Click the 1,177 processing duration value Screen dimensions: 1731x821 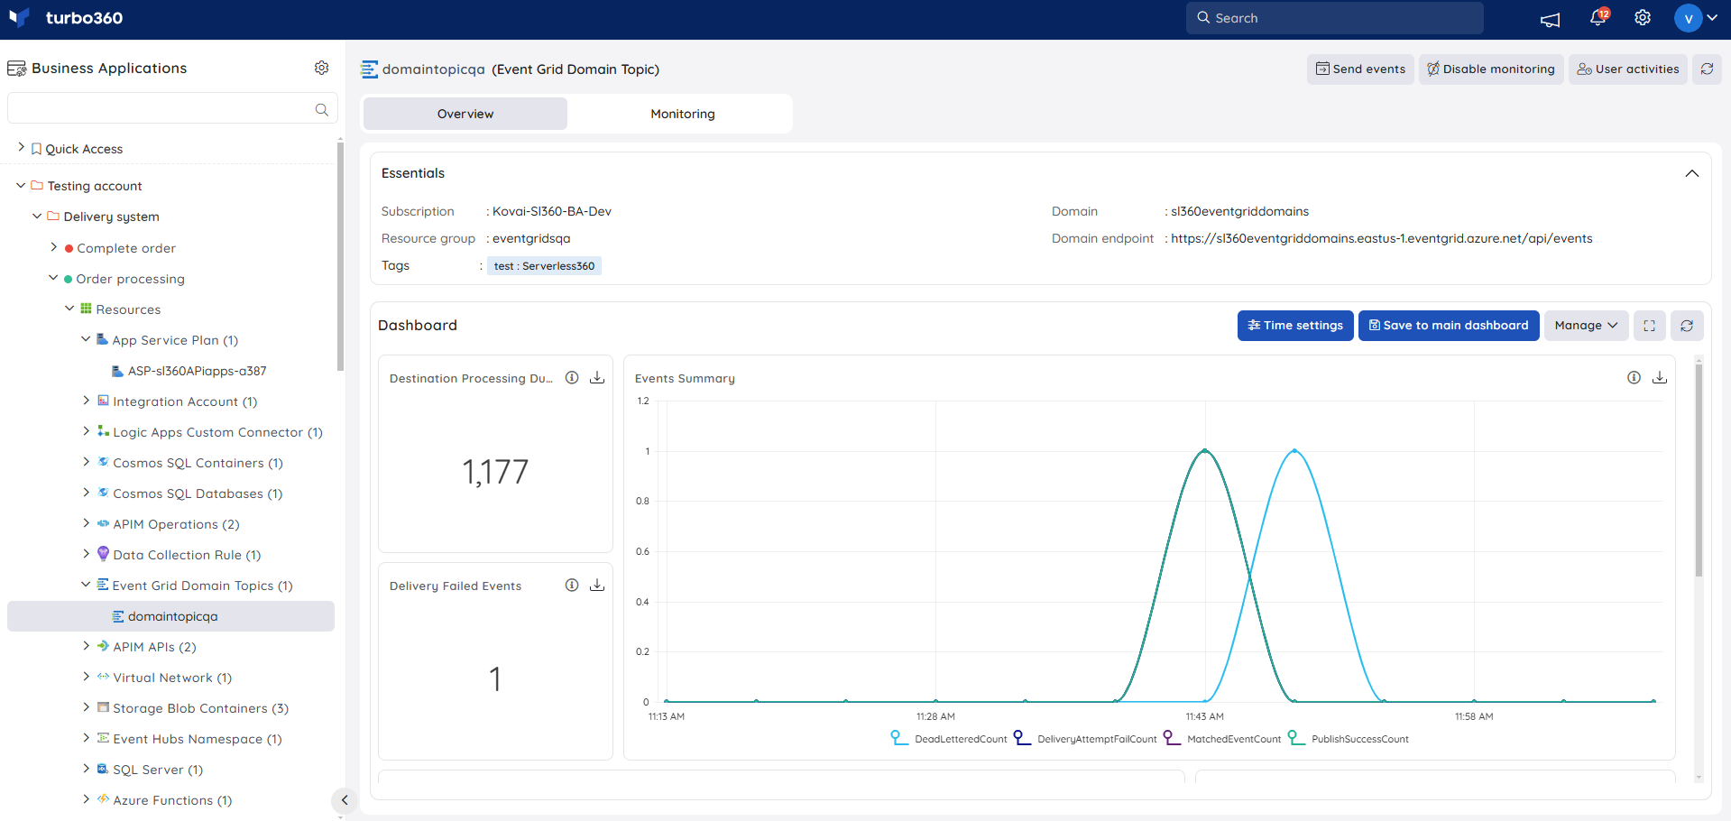(495, 472)
